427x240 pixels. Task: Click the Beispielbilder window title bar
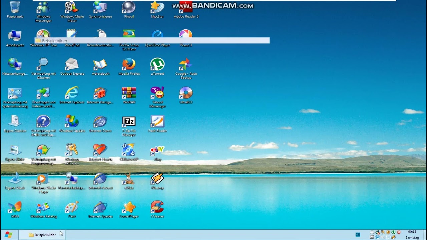click(x=152, y=40)
